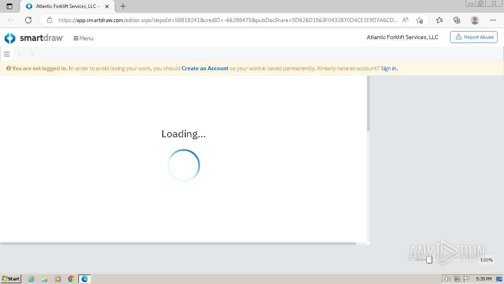Image resolution: width=504 pixels, height=284 pixels.
Task: Click the zoom slider handle
Action: pyautogui.click(x=429, y=260)
